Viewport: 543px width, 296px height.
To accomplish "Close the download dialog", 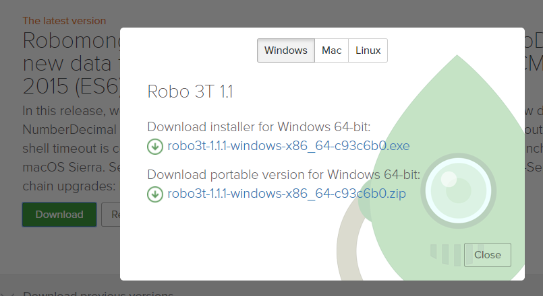I will 487,255.
